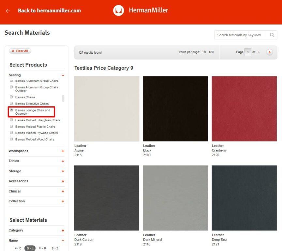The image size is (282, 251).
Task: Click Back to hermanmiller.com link
Action: [50, 11]
